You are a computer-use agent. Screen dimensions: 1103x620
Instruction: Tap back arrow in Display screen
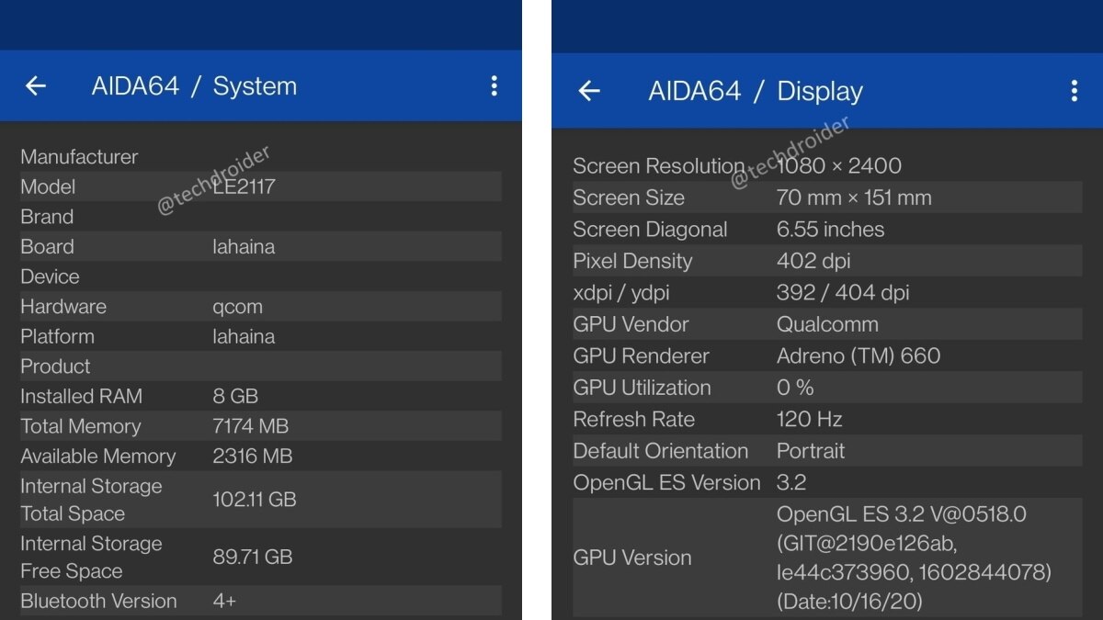[x=589, y=91]
